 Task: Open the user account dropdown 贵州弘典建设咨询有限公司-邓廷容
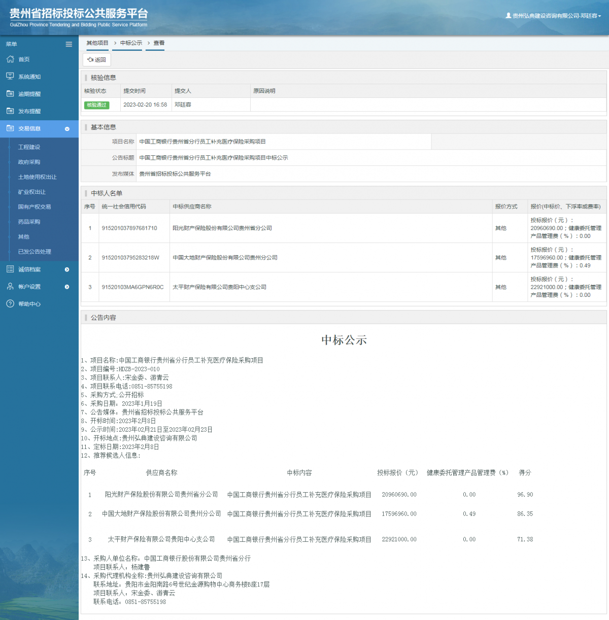[x=553, y=16]
